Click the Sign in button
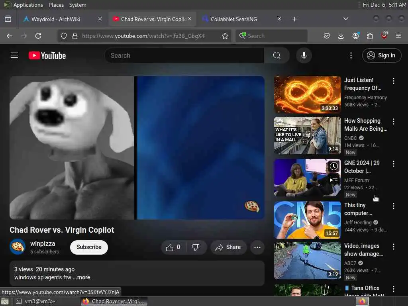Screen dimensions: 408x306 pyautogui.click(x=381, y=55)
